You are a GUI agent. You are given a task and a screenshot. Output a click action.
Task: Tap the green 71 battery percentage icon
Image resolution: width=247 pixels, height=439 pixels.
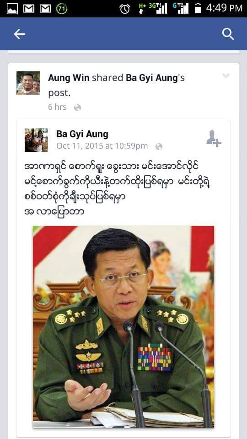[62, 9]
